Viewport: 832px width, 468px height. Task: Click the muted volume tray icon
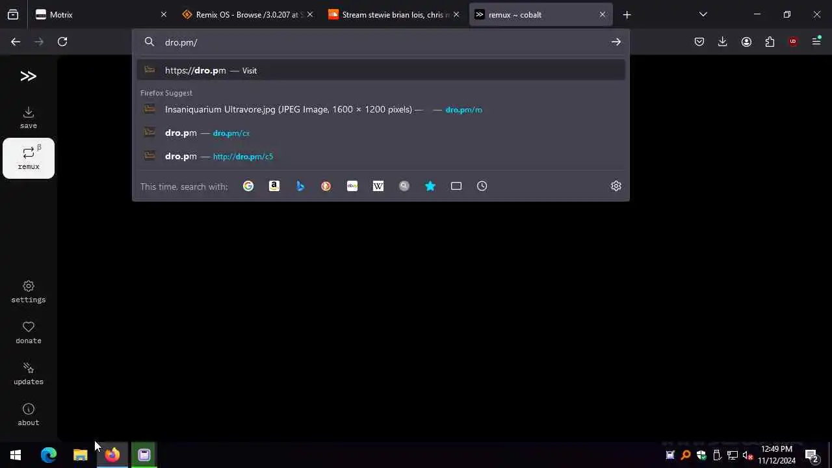748,455
